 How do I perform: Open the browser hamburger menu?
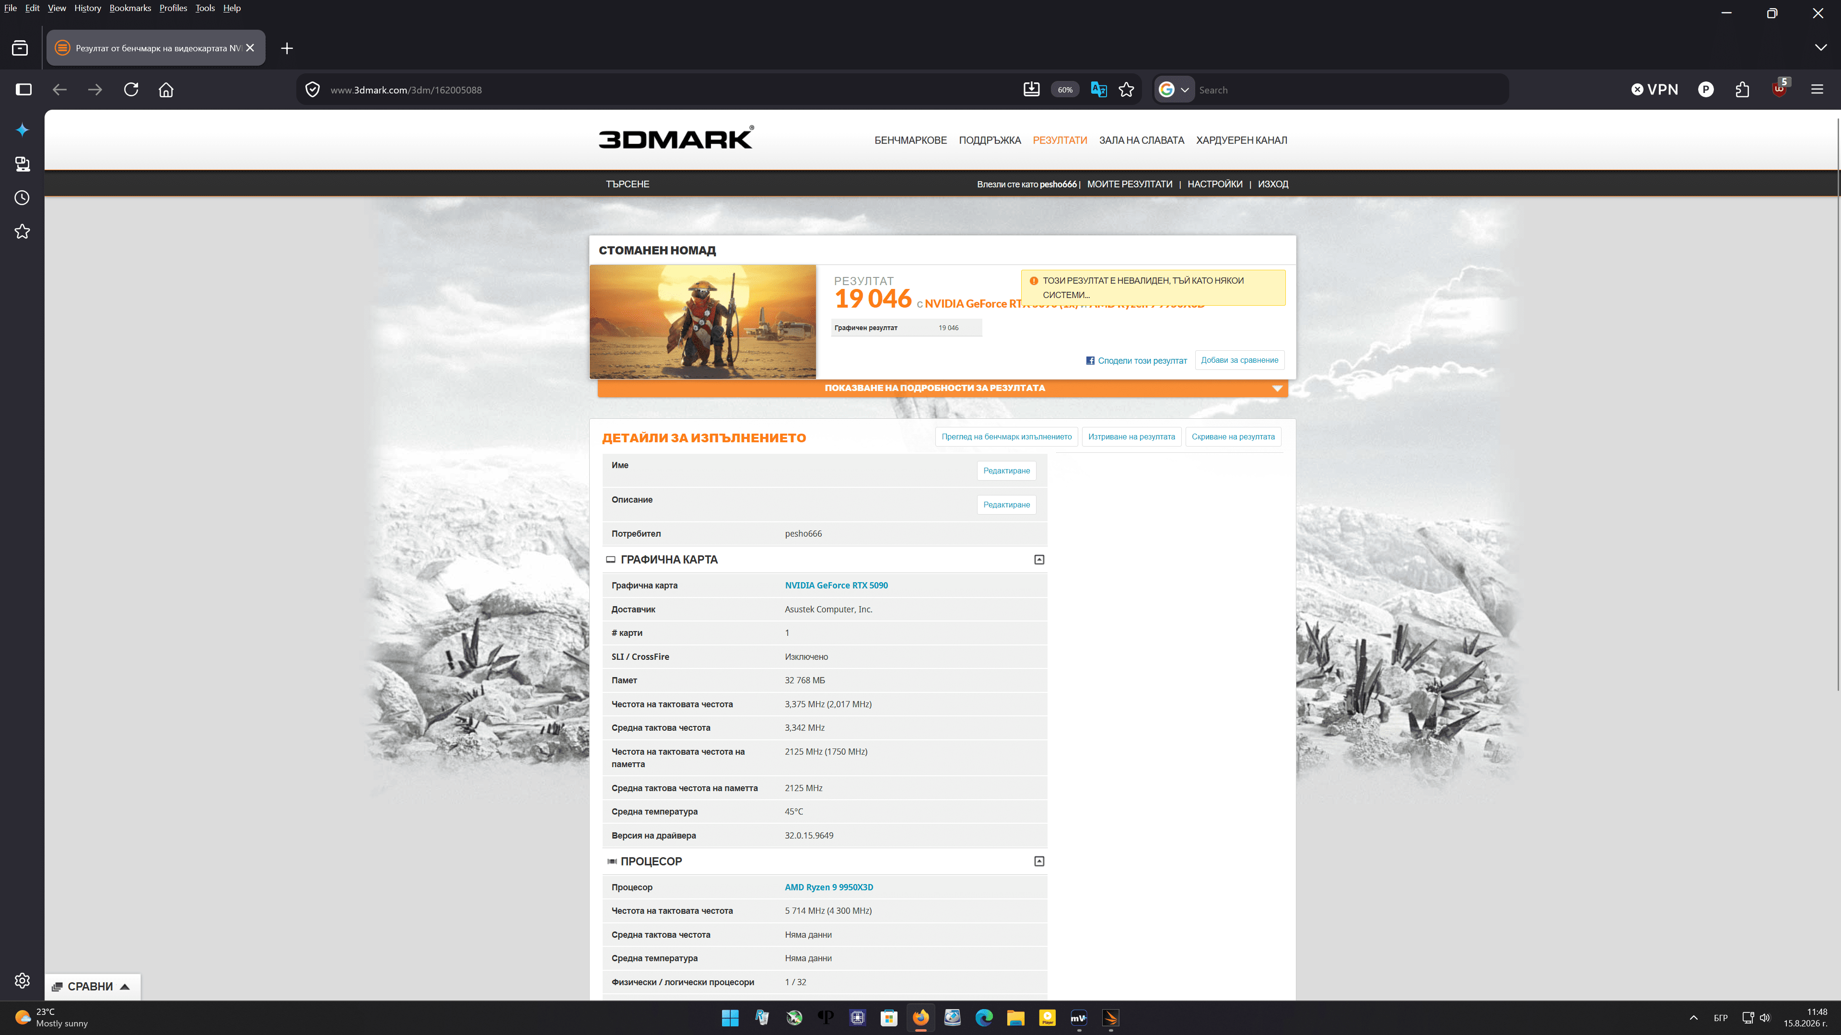1817,89
